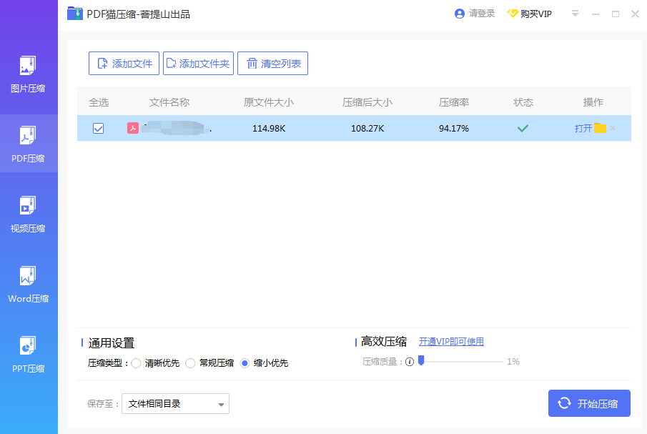
Task: Click the 原文件大小 column header
Action: pos(269,102)
